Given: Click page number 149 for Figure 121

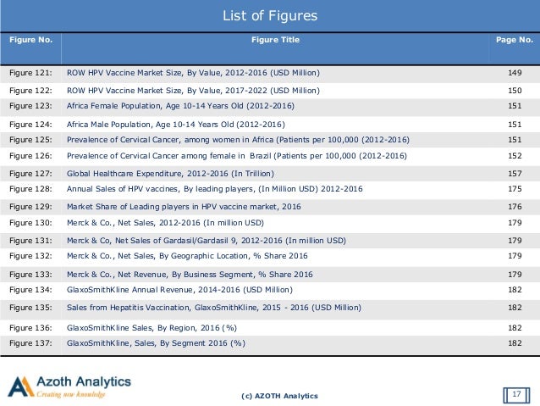Looking at the screenshot, I should [515, 73].
